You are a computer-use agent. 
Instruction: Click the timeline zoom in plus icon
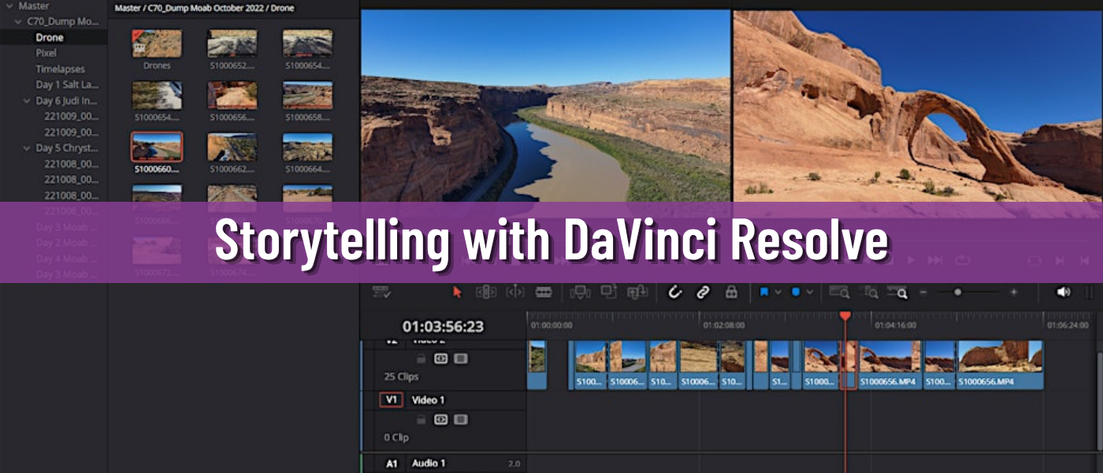pos(1014,292)
